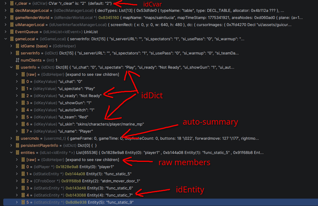Collapse the gameLocal node
Image resolution: width=318 pixels, height=206 pixels.
pyautogui.click(x=6, y=39)
